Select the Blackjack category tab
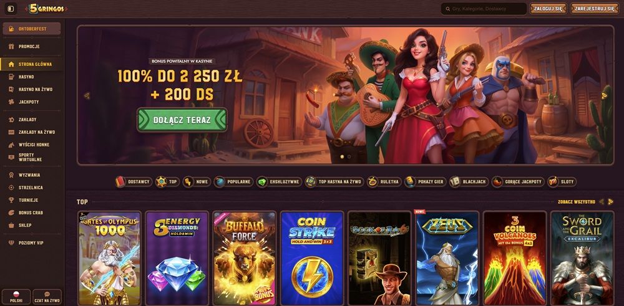624x306 pixels. [x=469, y=181]
